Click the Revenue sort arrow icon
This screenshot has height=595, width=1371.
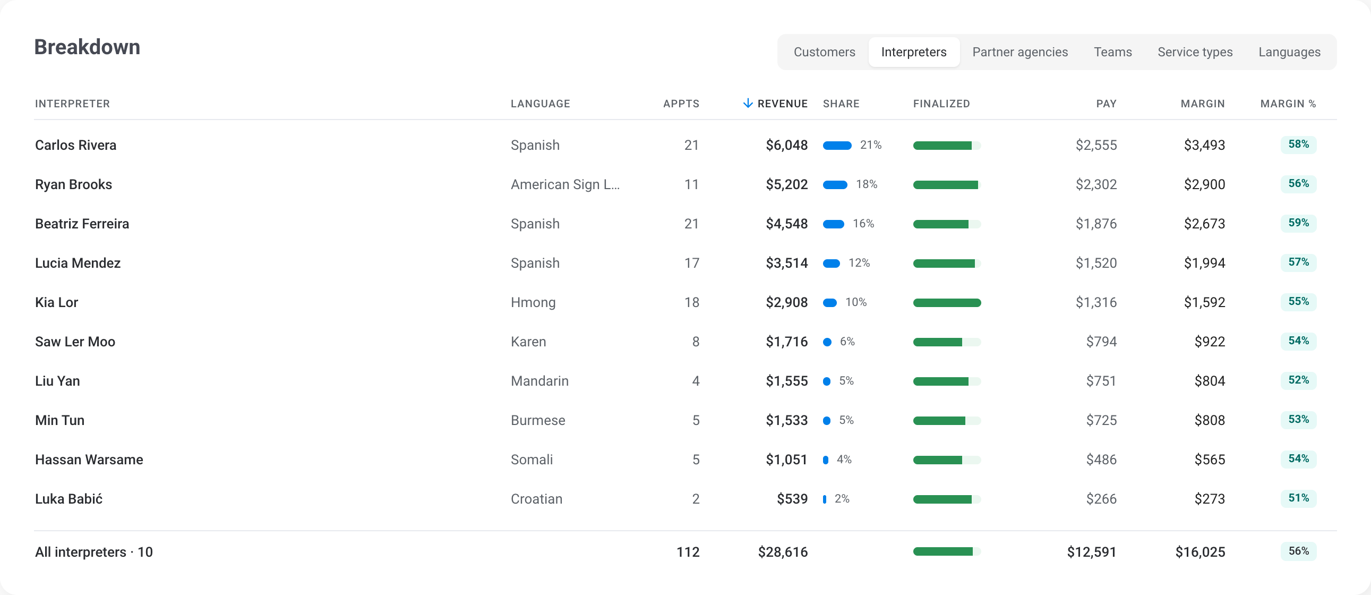tap(747, 104)
